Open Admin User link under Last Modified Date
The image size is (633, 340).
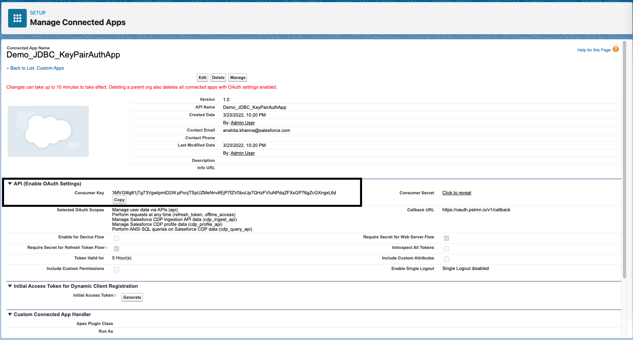[x=243, y=153]
